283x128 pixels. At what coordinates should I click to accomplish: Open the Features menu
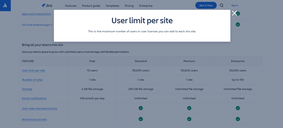pos(71,6)
